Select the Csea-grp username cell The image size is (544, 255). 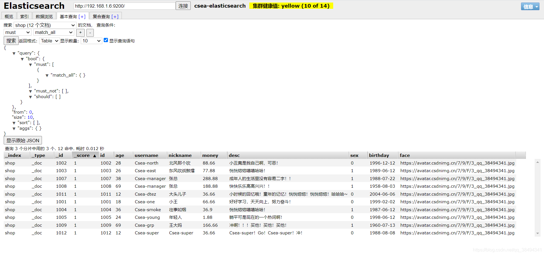(x=144, y=225)
